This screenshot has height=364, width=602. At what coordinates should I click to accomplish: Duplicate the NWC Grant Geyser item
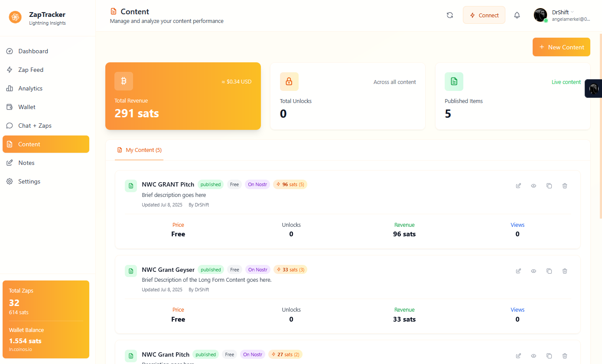point(549,271)
